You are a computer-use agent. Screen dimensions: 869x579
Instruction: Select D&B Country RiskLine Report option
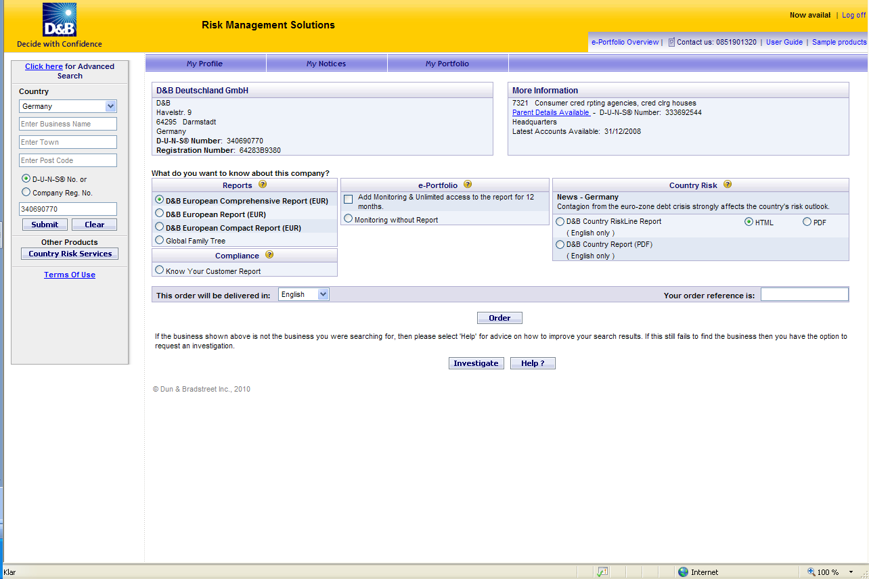[x=560, y=221]
